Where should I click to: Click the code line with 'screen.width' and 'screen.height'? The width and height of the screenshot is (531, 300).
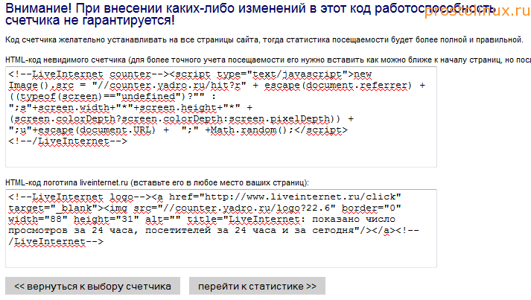coord(130,108)
